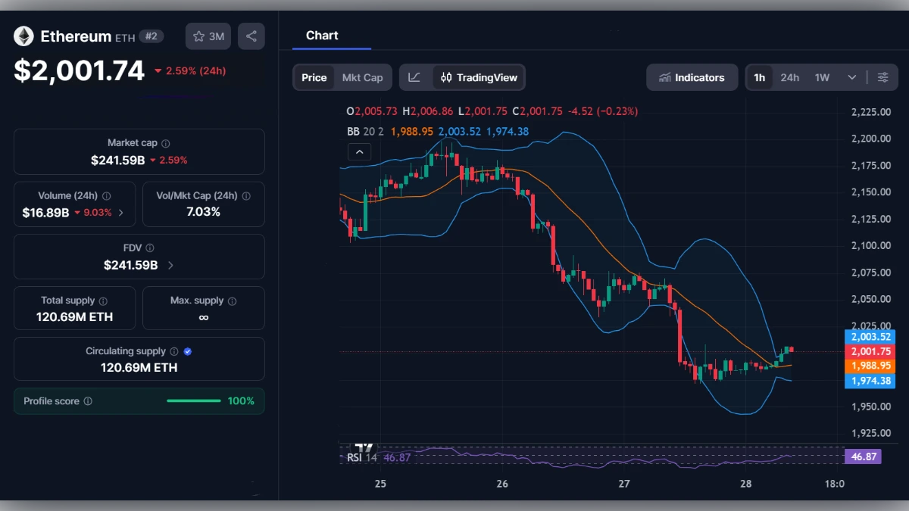
Task: Switch to the line chart icon
Action: pyautogui.click(x=415, y=76)
